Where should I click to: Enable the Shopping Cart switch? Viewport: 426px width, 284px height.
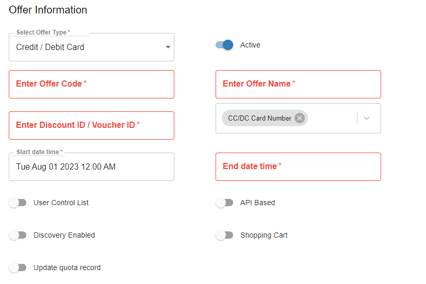tap(224, 235)
